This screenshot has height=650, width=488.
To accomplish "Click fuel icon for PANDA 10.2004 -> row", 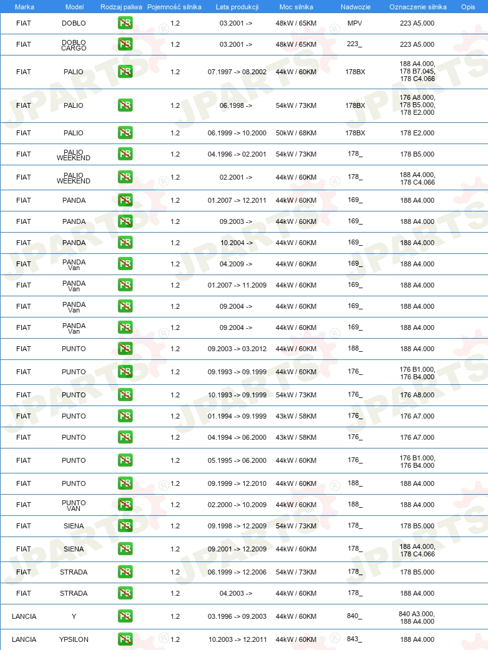I will [x=125, y=243].
